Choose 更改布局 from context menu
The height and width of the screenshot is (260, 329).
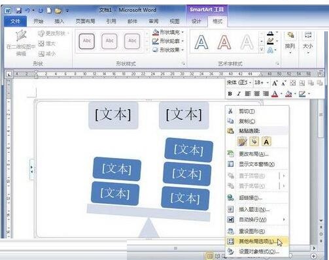pyautogui.click(x=257, y=154)
